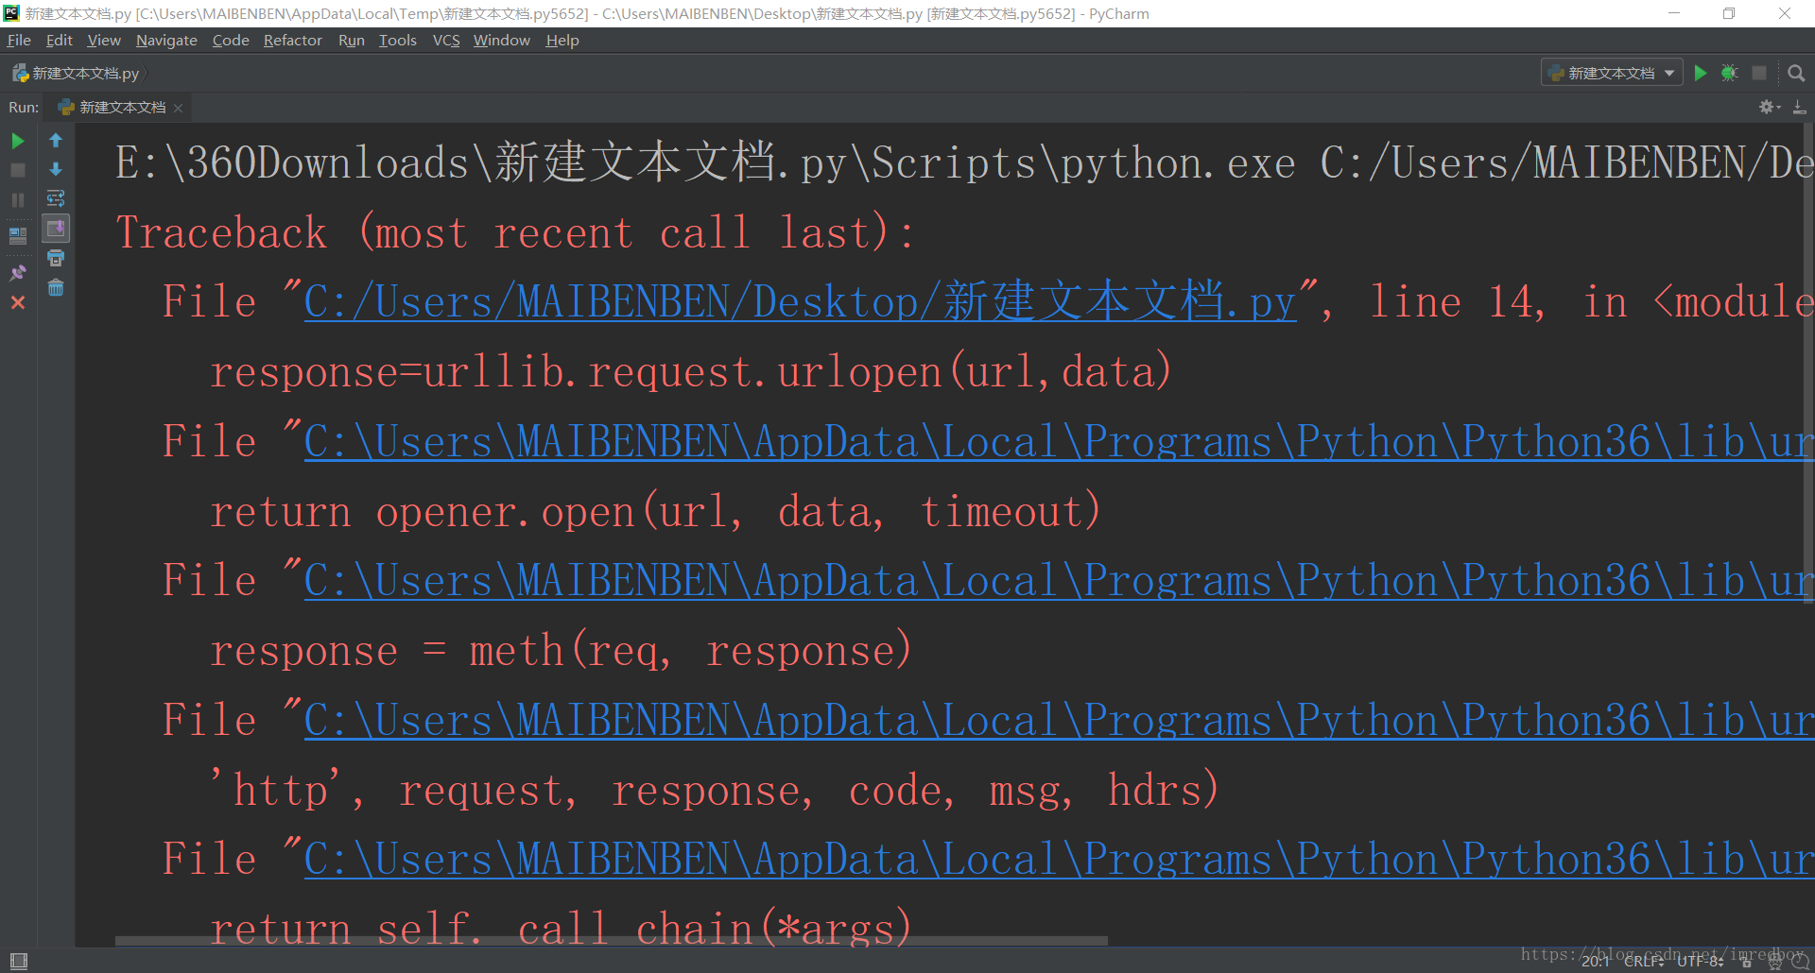
Task: Hide the Run tool window
Action: tap(1800, 107)
